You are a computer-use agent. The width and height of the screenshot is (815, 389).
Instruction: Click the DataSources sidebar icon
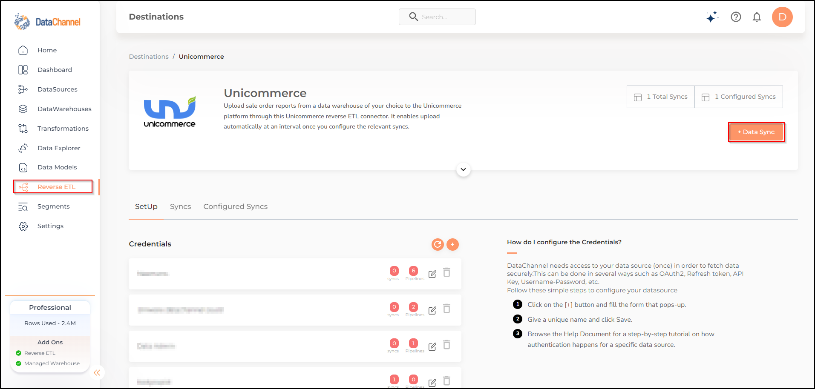(23, 89)
